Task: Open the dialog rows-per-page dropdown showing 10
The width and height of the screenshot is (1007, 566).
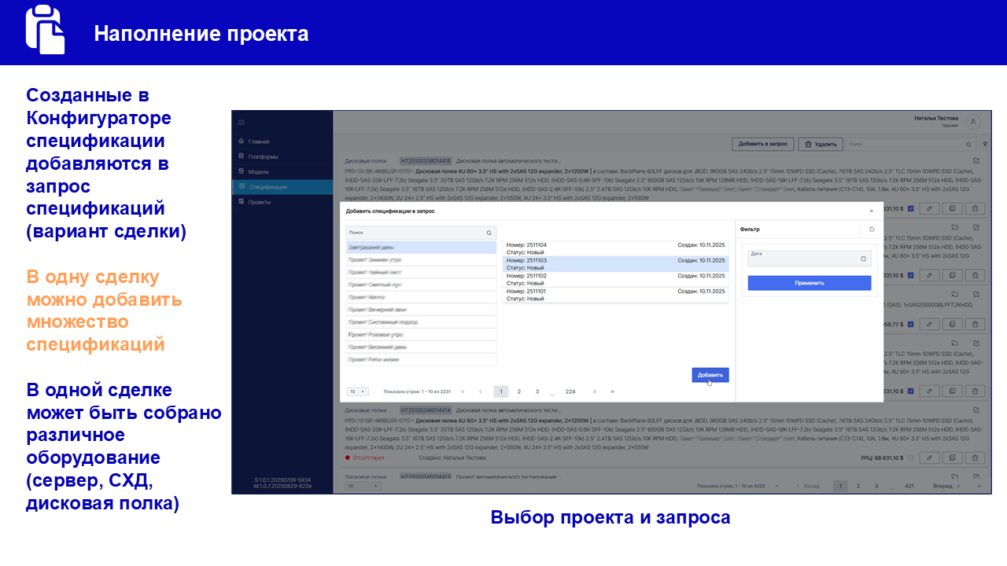Action: (x=358, y=391)
